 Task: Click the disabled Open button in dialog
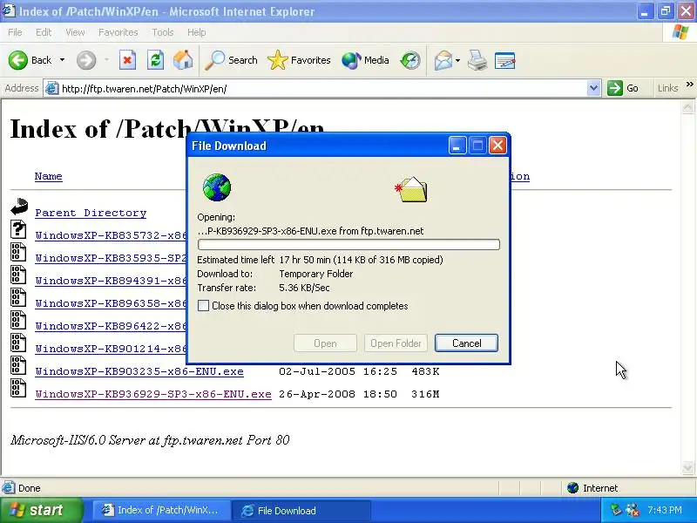[x=325, y=343]
